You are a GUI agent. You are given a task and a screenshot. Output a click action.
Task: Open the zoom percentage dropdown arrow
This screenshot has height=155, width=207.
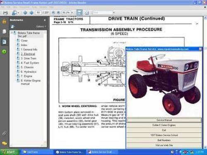pyautogui.click(x=72, y=13)
